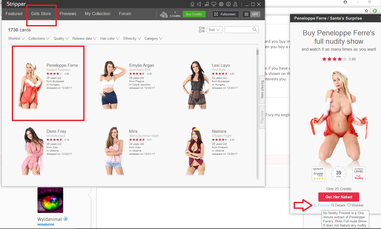Open the Forum tab
This screenshot has width=381, height=229.
pos(125,14)
